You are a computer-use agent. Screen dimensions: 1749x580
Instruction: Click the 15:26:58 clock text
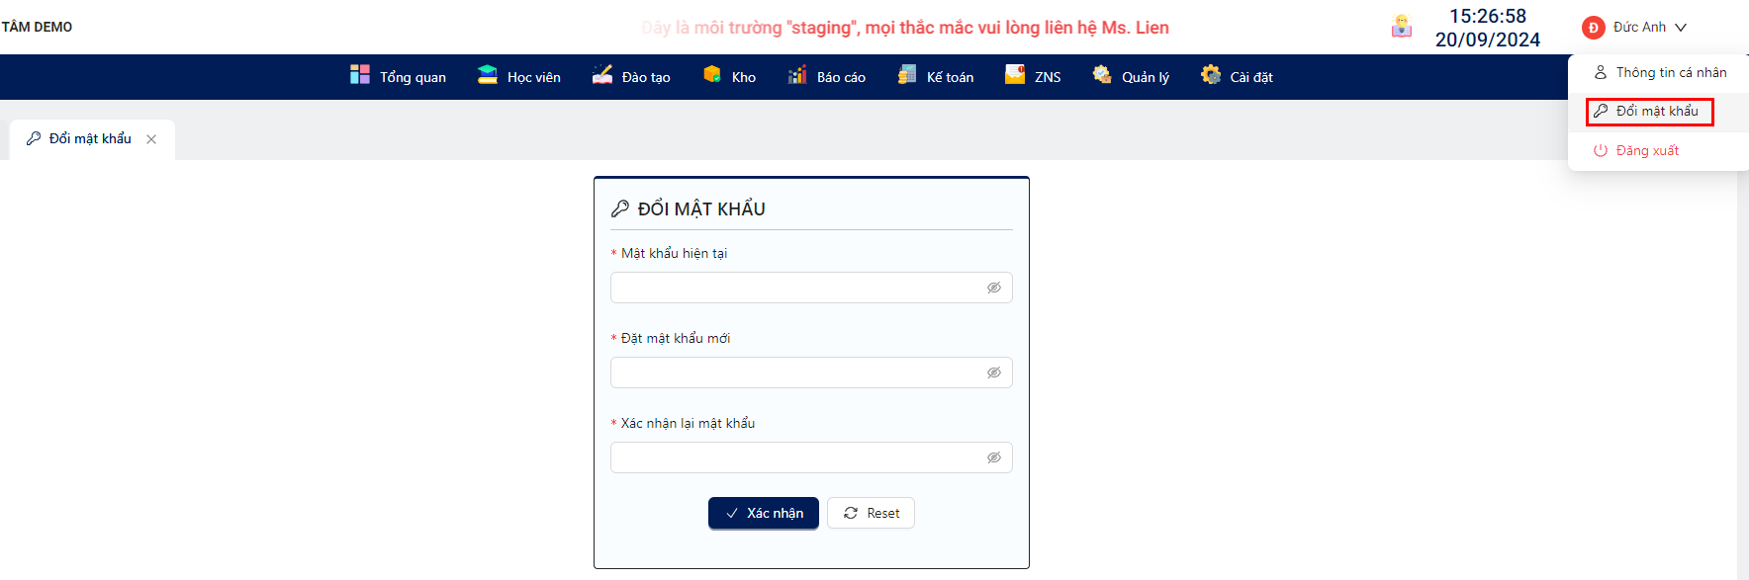pyautogui.click(x=1488, y=16)
